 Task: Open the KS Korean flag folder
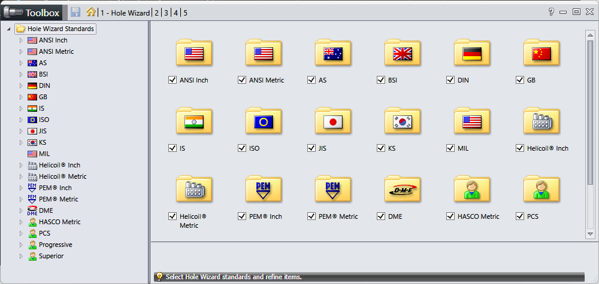tap(403, 121)
